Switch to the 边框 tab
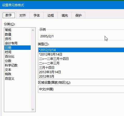This screenshot has width=124, height=116. coord(51,16)
